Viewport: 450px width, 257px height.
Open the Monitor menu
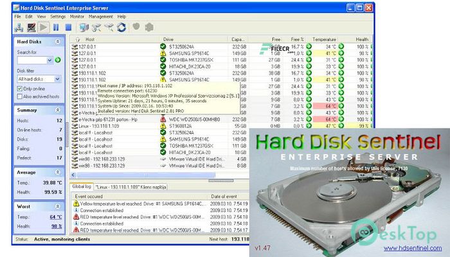(x=77, y=17)
